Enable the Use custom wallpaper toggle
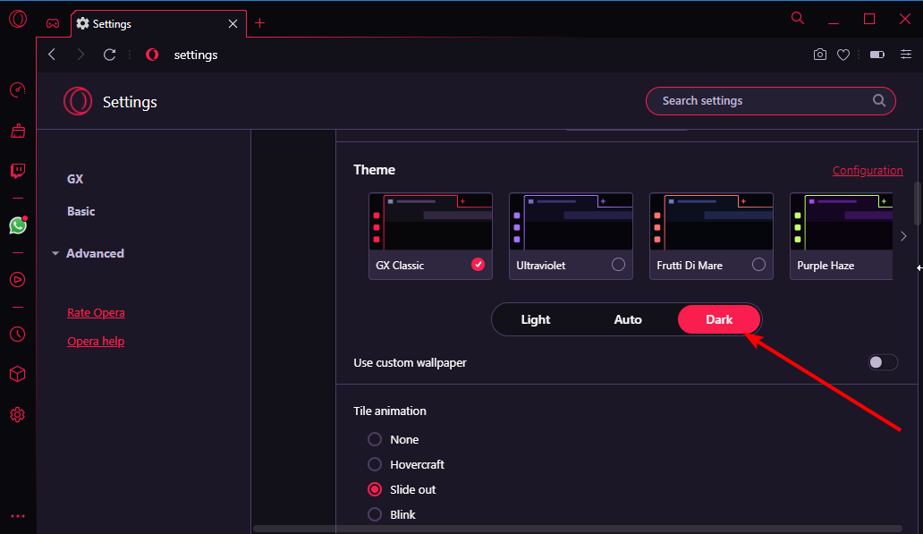Image resolution: width=923 pixels, height=534 pixels. [x=883, y=362]
